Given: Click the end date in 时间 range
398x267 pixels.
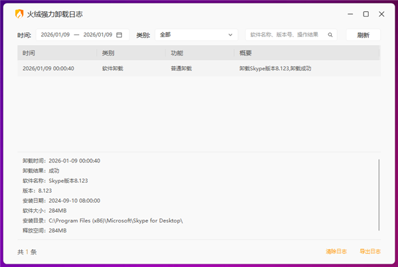Looking at the screenshot, I should (98, 35).
